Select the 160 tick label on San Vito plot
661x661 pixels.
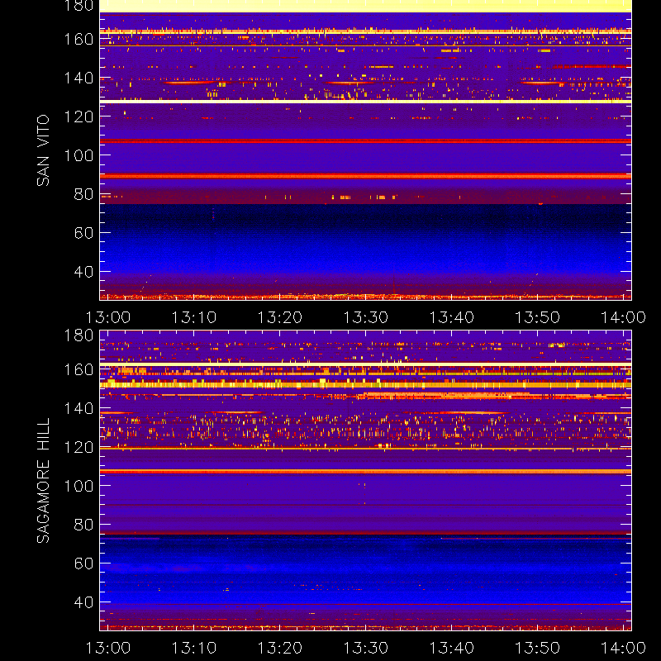tap(78, 40)
